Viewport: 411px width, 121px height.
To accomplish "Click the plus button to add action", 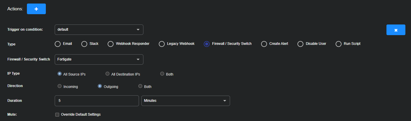I will [36, 9].
